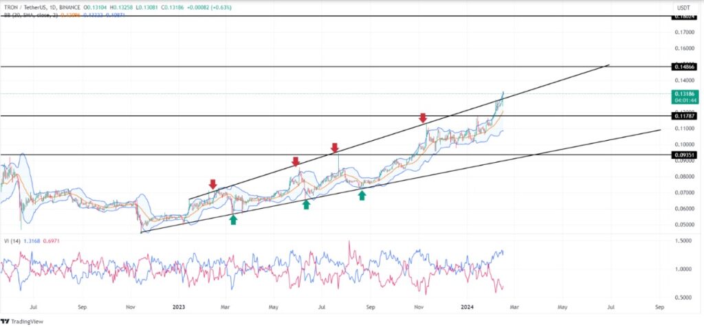Viewport: 704px width, 327px height.
Task: Click the 0.11787 price line label
Action: pos(685,115)
